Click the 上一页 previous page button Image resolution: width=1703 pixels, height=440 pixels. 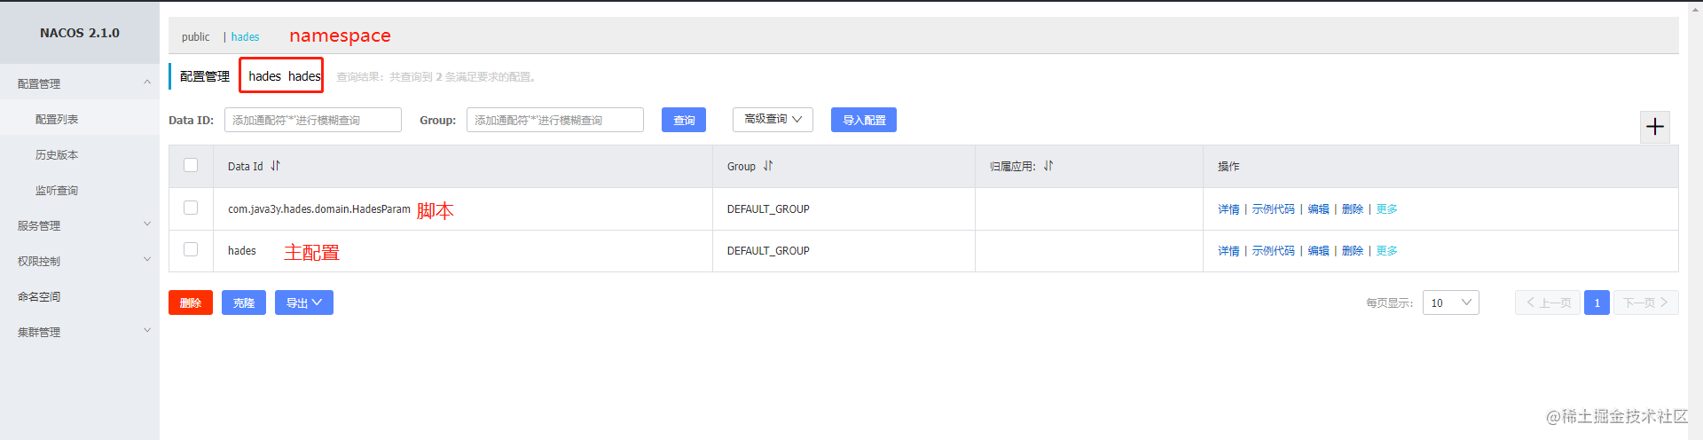point(1548,302)
